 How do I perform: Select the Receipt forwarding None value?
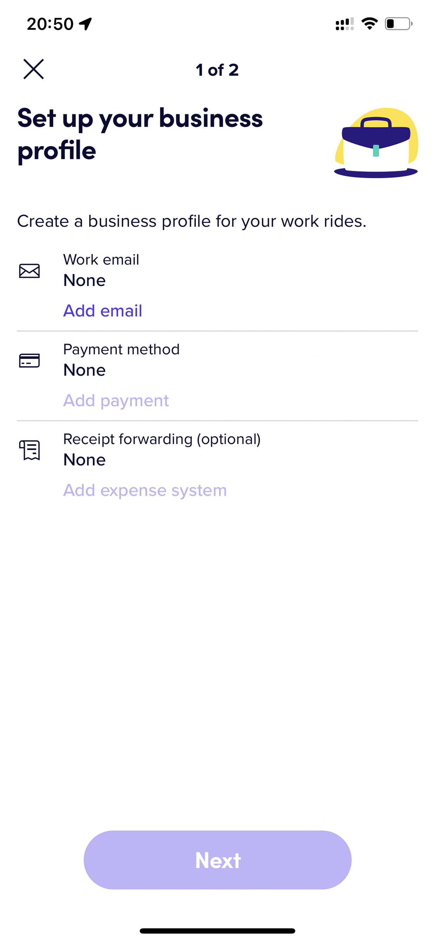pyautogui.click(x=85, y=460)
